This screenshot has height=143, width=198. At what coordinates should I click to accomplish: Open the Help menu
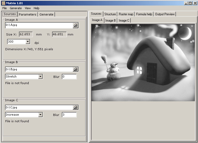click(x=37, y=8)
